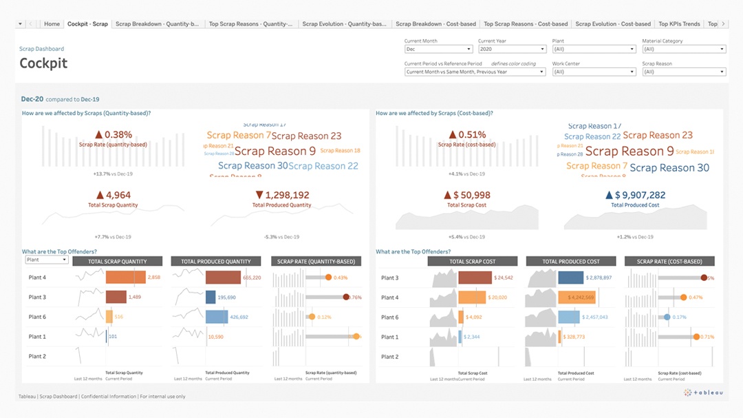The image size is (743, 418).
Task: Select Scrap Reason 23 in cost word cloud
Action: [658, 135]
